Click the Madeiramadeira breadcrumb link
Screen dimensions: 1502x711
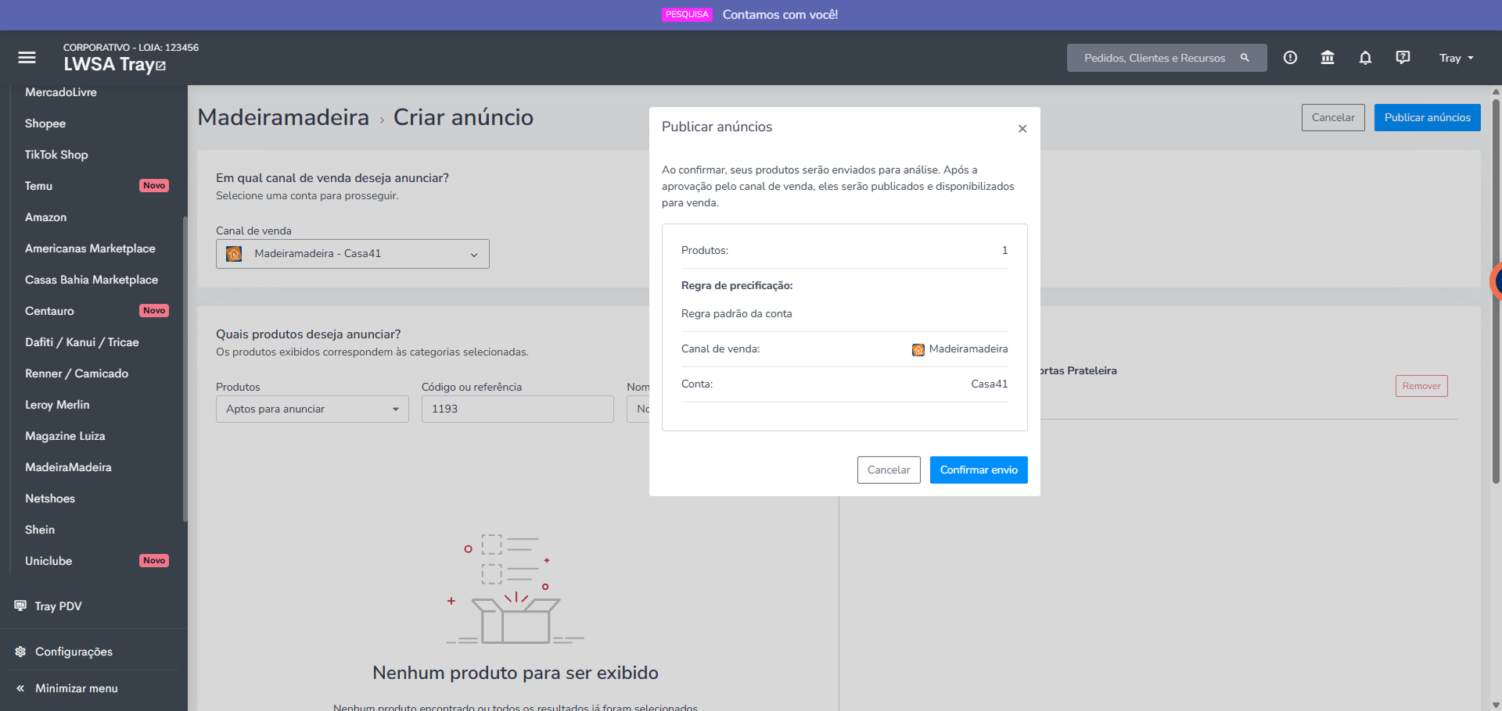coord(283,117)
